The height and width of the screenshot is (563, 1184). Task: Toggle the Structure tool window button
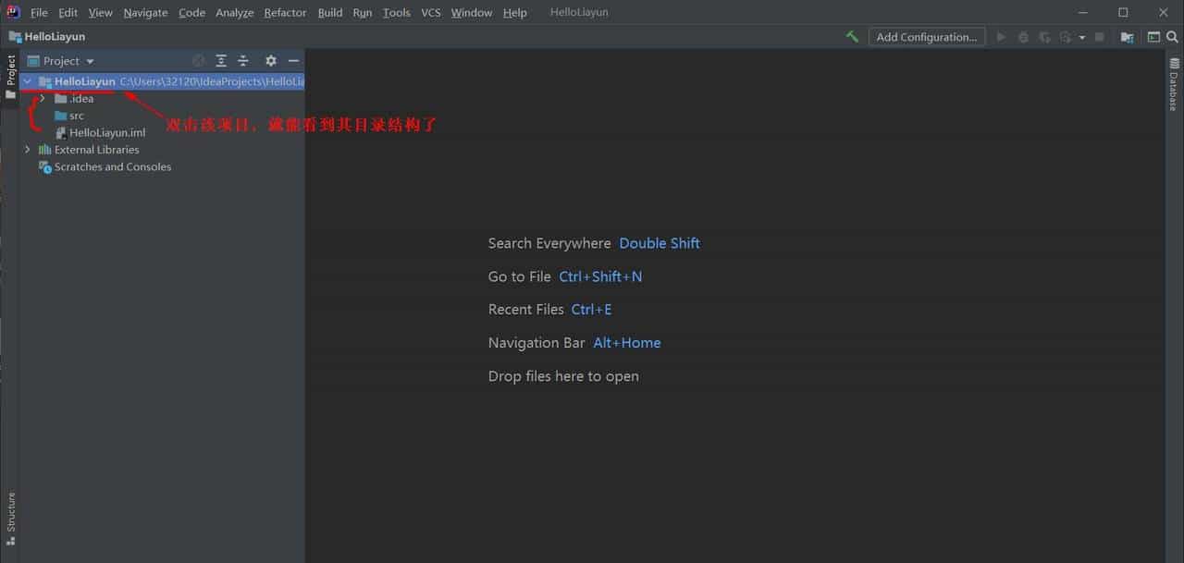click(10, 516)
